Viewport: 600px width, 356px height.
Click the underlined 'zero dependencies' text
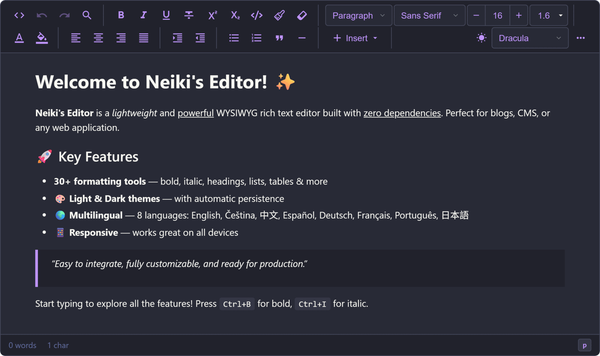pos(402,113)
